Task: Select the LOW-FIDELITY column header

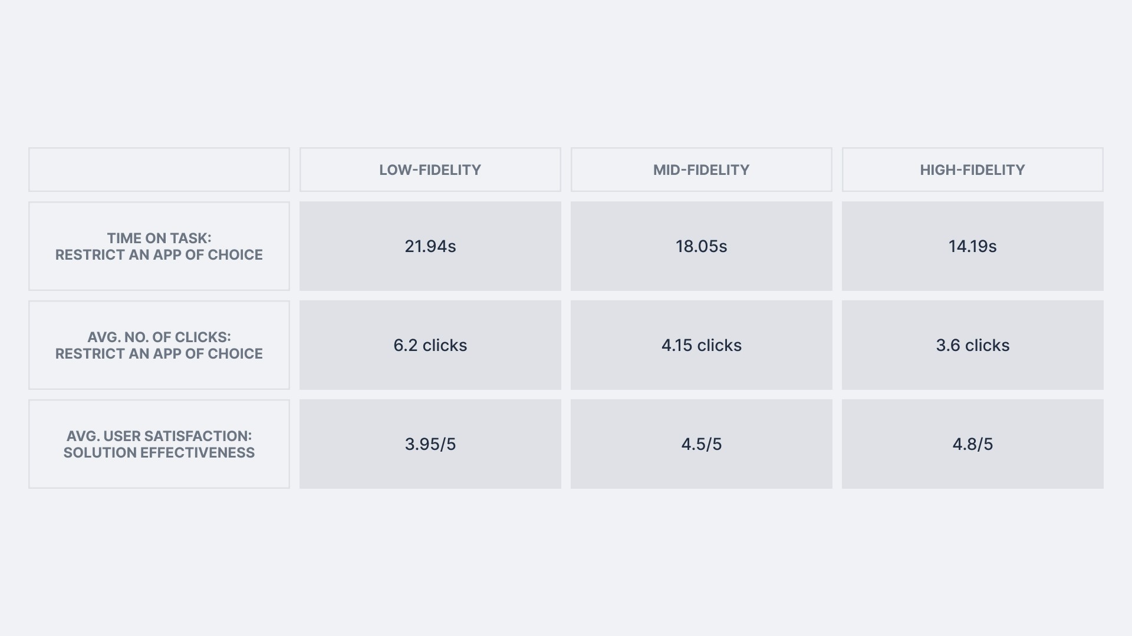Action: point(430,170)
